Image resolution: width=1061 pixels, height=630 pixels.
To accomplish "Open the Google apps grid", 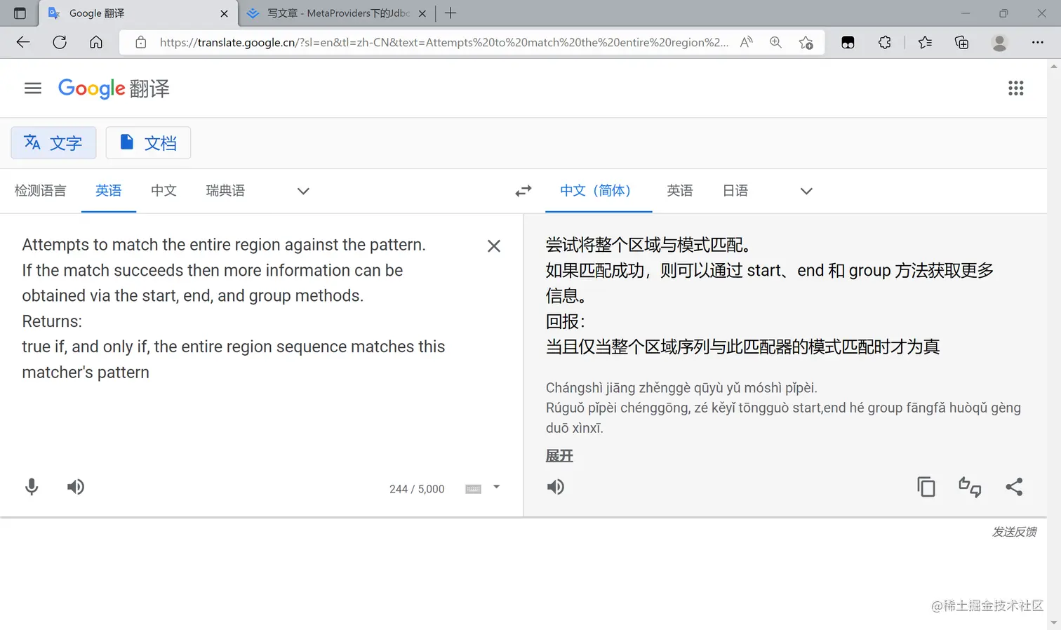I will click(1015, 88).
